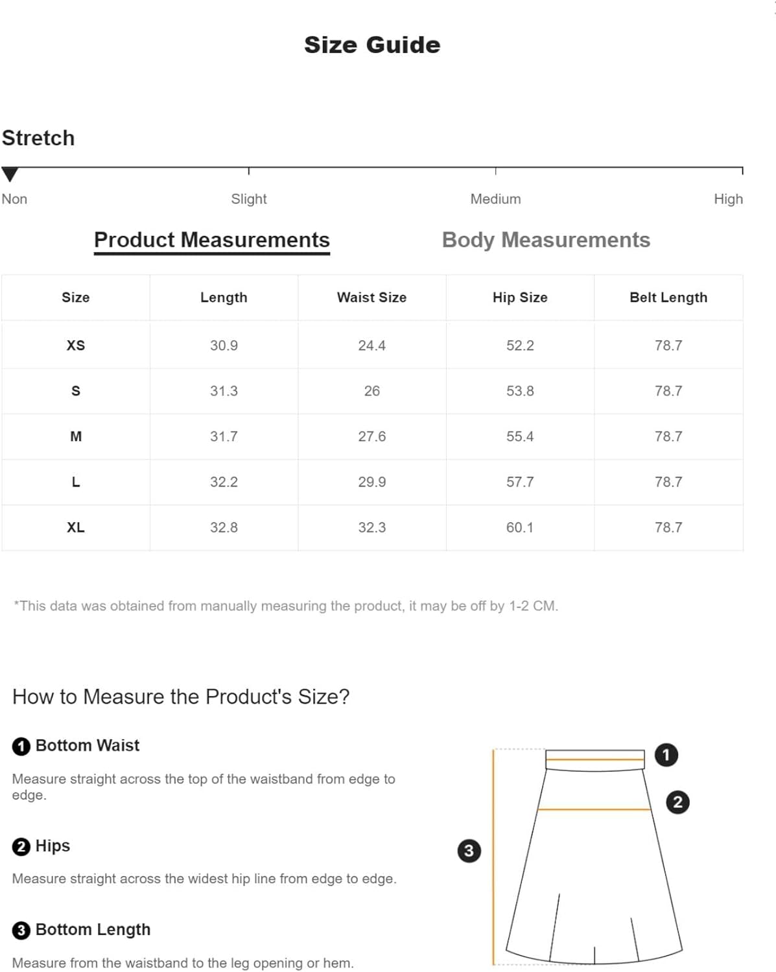
Task: Select the Product Measurements tab
Action: point(212,240)
